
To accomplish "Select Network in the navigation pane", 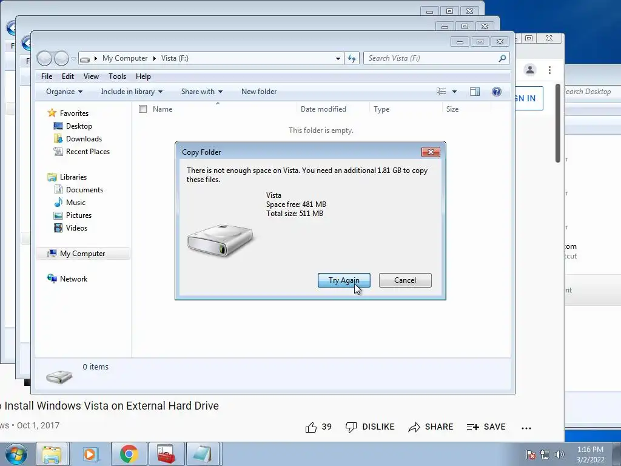I will point(67,279).
